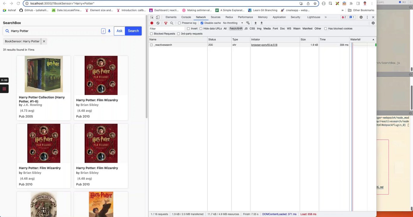This screenshot has width=413, height=217.
Task: Open the browser extensions puzzle icon
Action: coord(351,3)
